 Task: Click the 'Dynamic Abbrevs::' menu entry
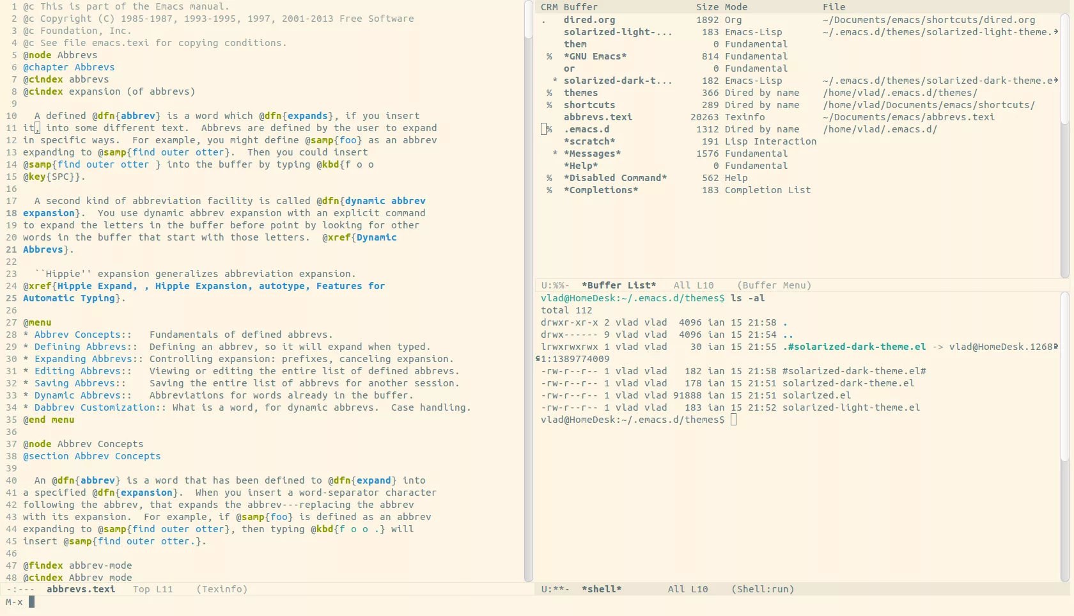(x=83, y=395)
